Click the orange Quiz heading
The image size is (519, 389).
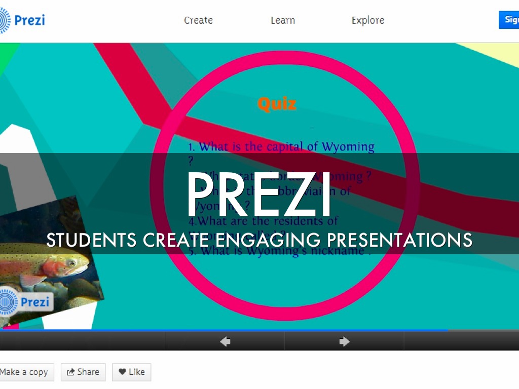(277, 104)
